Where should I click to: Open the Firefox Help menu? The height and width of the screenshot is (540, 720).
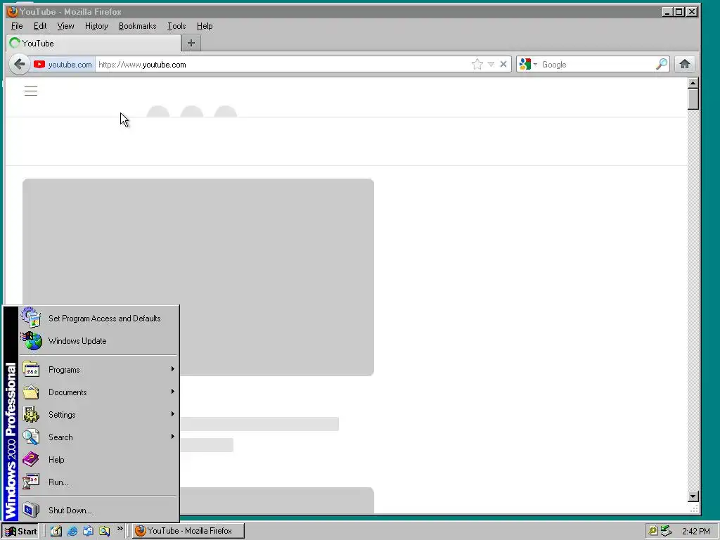[205, 26]
